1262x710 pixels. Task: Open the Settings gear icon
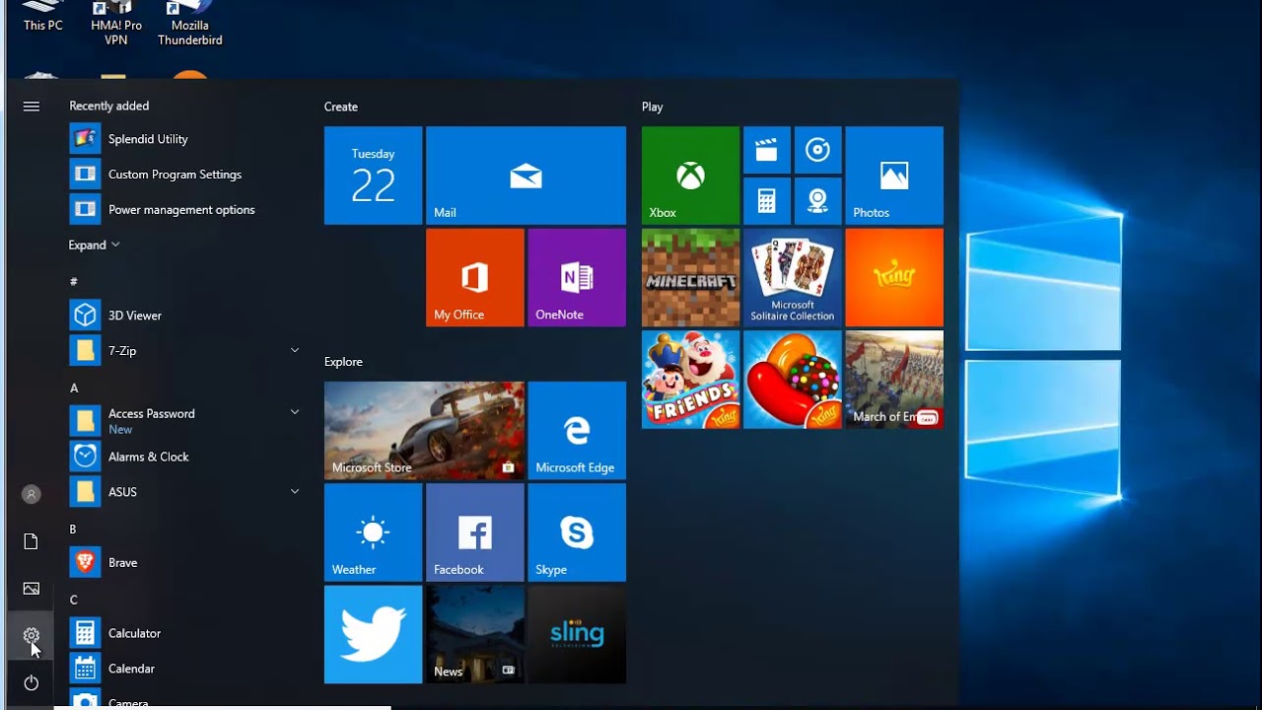coord(32,636)
